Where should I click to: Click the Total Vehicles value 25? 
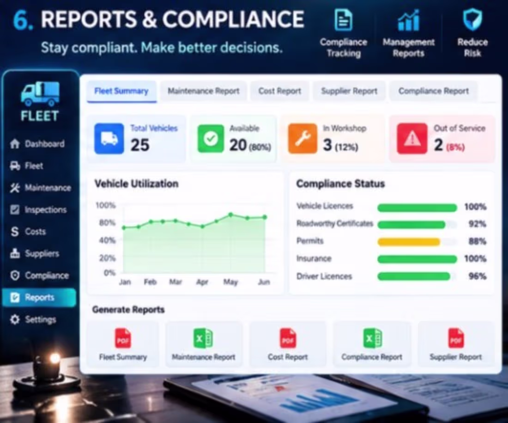click(140, 145)
